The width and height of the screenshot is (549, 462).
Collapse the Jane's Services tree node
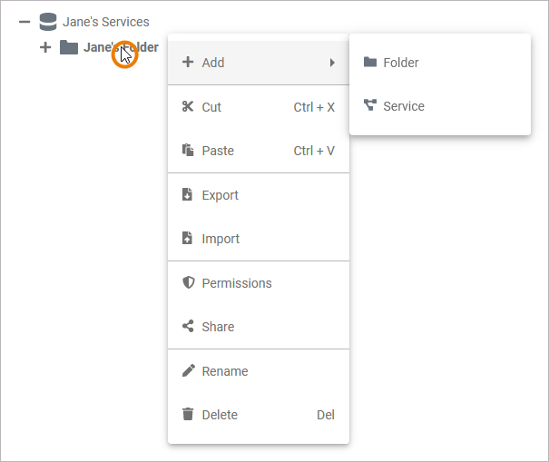pos(25,22)
